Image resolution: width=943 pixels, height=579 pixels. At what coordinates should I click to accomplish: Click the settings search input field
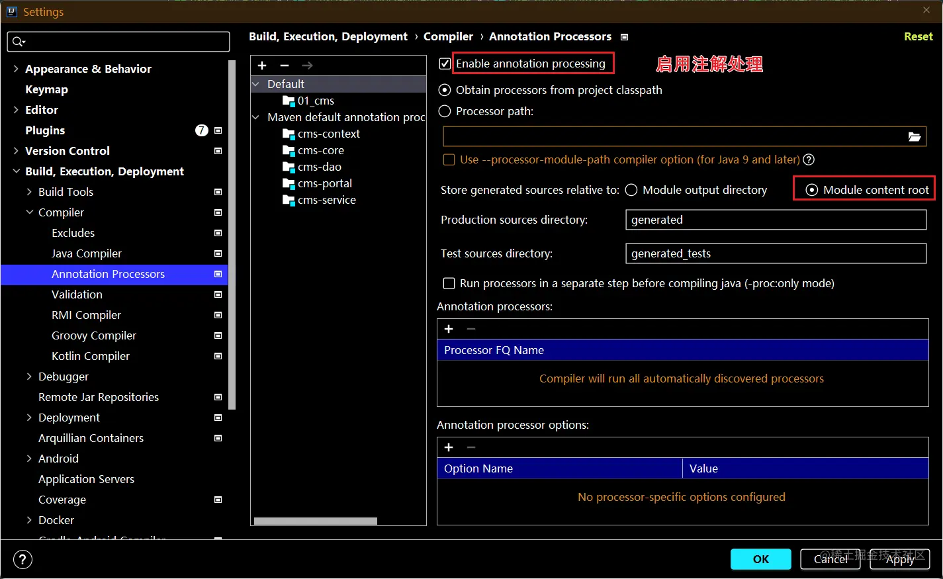click(x=118, y=42)
